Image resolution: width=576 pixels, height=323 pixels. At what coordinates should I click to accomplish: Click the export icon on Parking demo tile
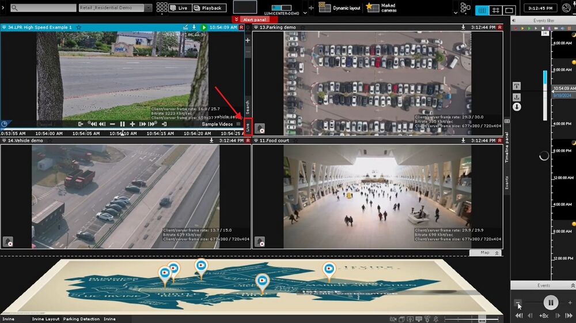point(463,27)
